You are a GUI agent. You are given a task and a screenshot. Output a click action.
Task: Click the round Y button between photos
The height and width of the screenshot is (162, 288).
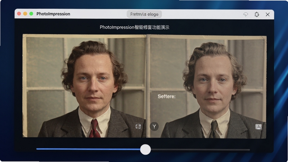pos(154,126)
